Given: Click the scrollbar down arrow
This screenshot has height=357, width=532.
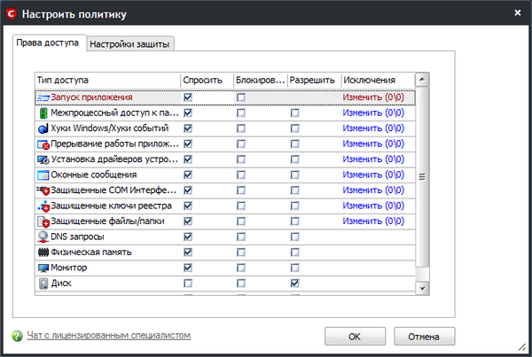Looking at the screenshot, I should click(422, 288).
